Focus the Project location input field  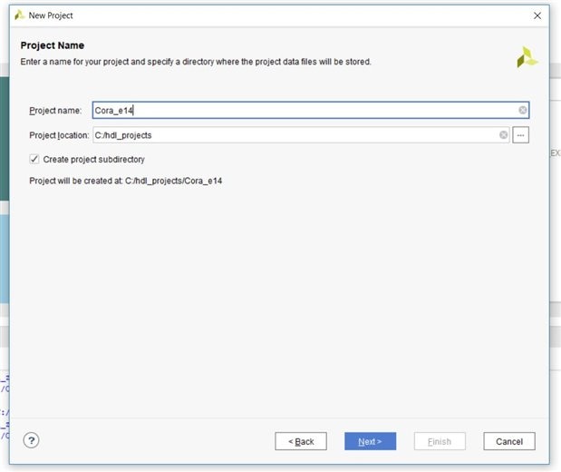pyautogui.click(x=290, y=135)
